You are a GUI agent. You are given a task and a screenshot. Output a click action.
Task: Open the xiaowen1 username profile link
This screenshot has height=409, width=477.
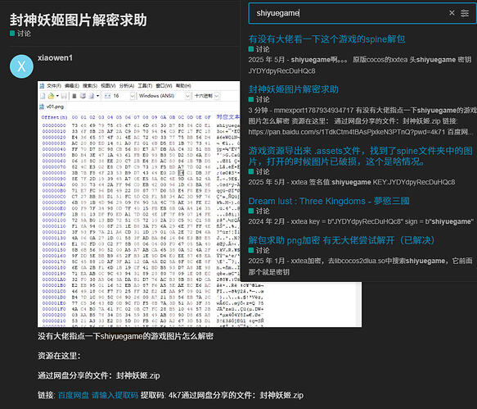tap(55, 58)
